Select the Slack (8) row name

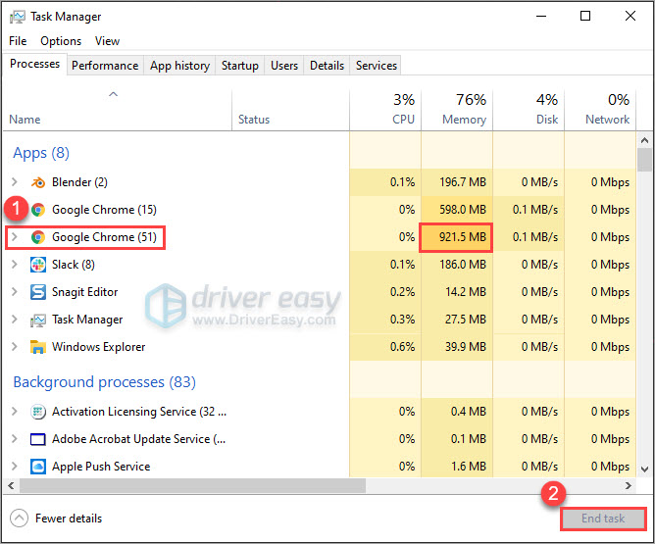tap(74, 265)
